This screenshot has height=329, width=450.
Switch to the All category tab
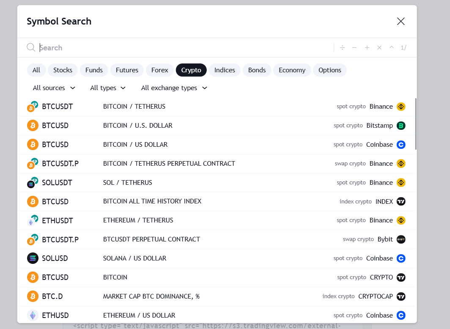[36, 70]
